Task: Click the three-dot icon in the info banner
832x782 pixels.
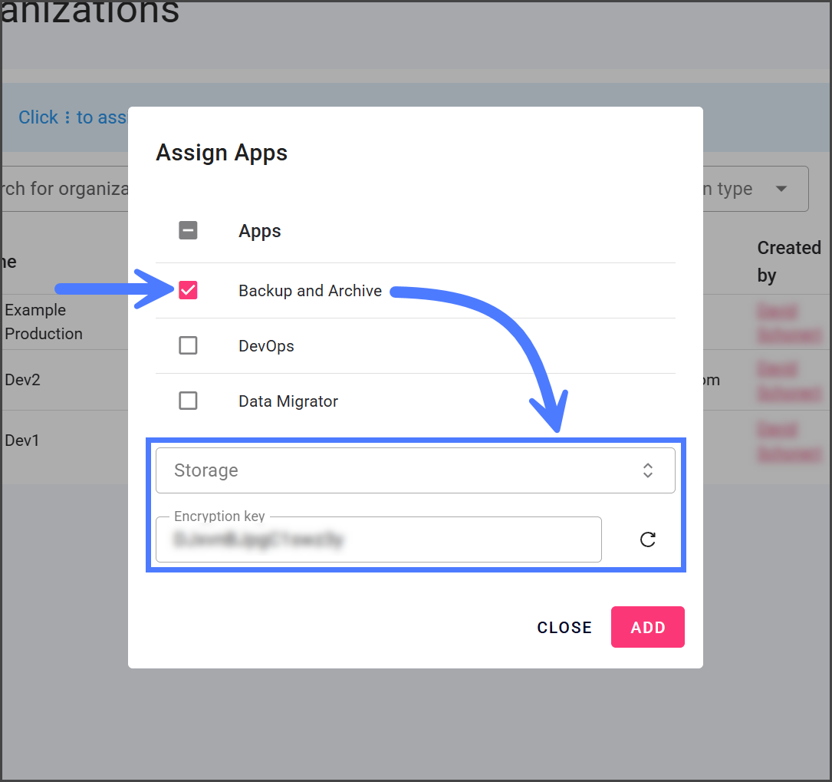Action: tap(67, 117)
